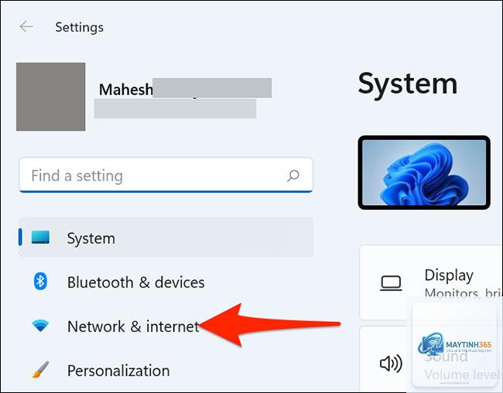The width and height of the screenshot is (503, 393).
Task: Go back using the Settings back arrow
Action: [26, 26]
